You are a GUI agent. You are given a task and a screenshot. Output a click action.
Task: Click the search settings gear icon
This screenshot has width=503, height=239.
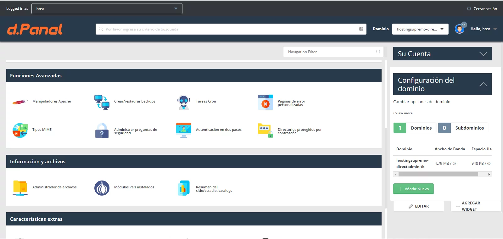[361, 29]
